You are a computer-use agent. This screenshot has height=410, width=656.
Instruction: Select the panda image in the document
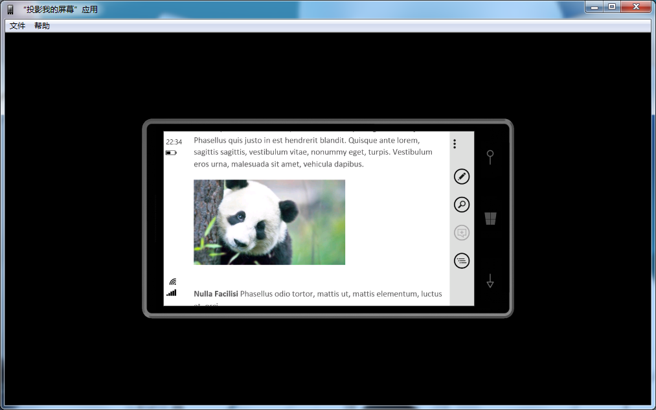(269, 222)
